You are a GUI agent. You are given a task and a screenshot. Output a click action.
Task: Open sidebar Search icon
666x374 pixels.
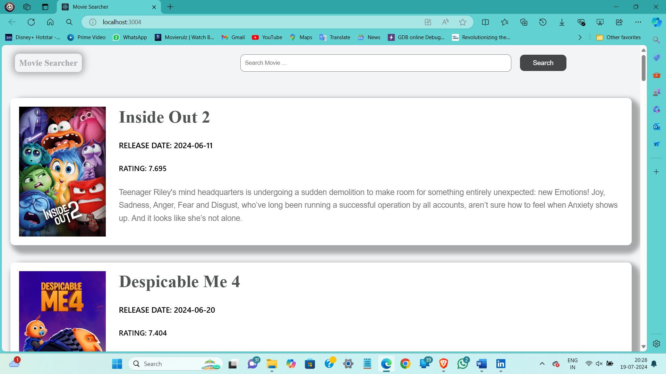656,40
